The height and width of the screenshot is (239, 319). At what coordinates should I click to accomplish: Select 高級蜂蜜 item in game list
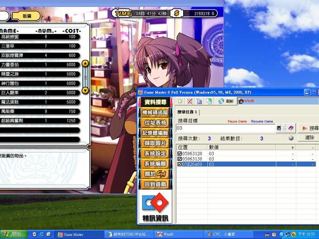click(40, 37)
